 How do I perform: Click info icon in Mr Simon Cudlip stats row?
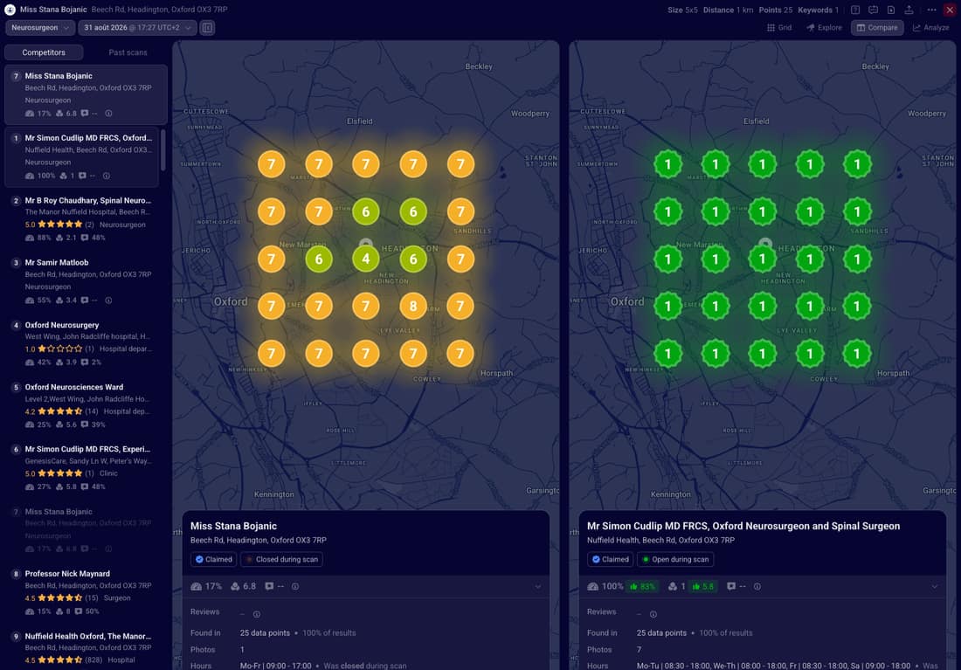point(107,176)
